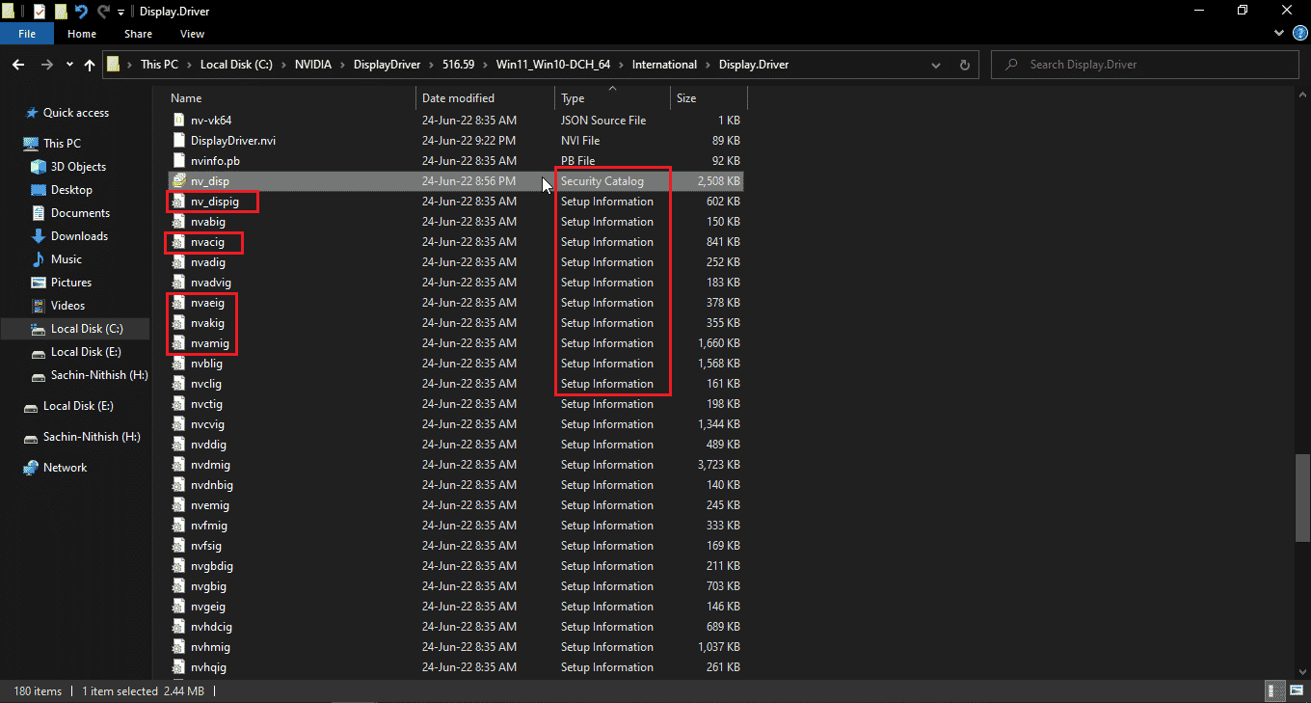The height and width of the screenshot is (703, 1311).
Task: Select the nvblig file name
Action: pos(206,364)
